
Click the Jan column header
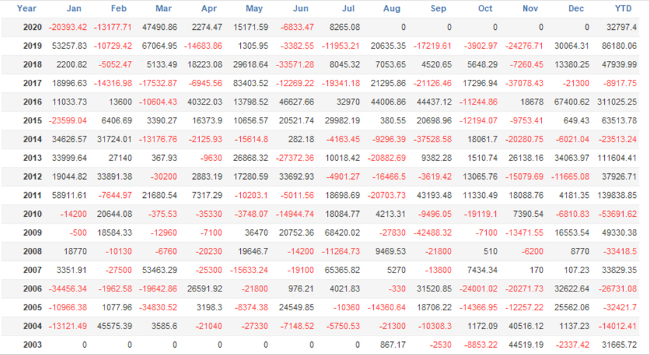(x=75, y=8)
